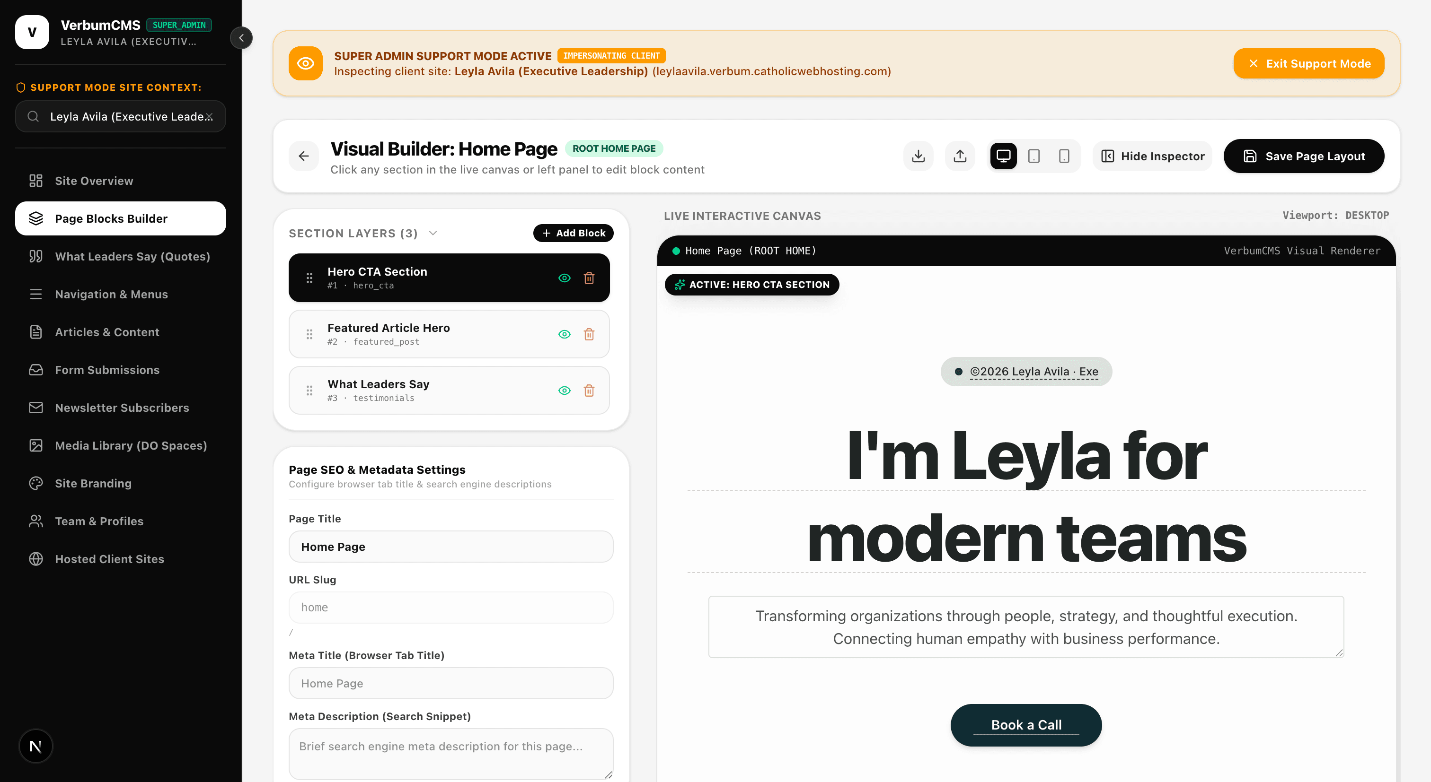Screen dimensions: 1431x782
Task: Open Form Submissions in sidebar
Action: point(121,370)
